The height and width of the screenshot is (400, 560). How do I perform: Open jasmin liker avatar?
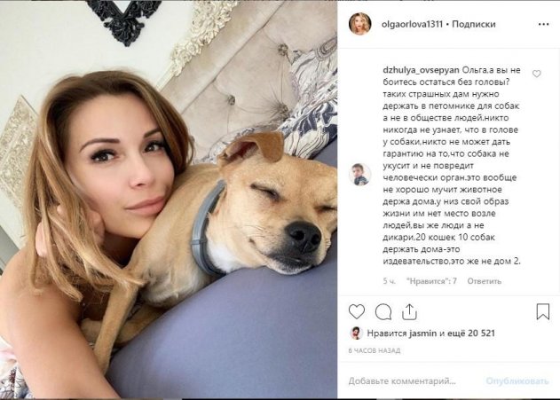[x=356, y=333]
